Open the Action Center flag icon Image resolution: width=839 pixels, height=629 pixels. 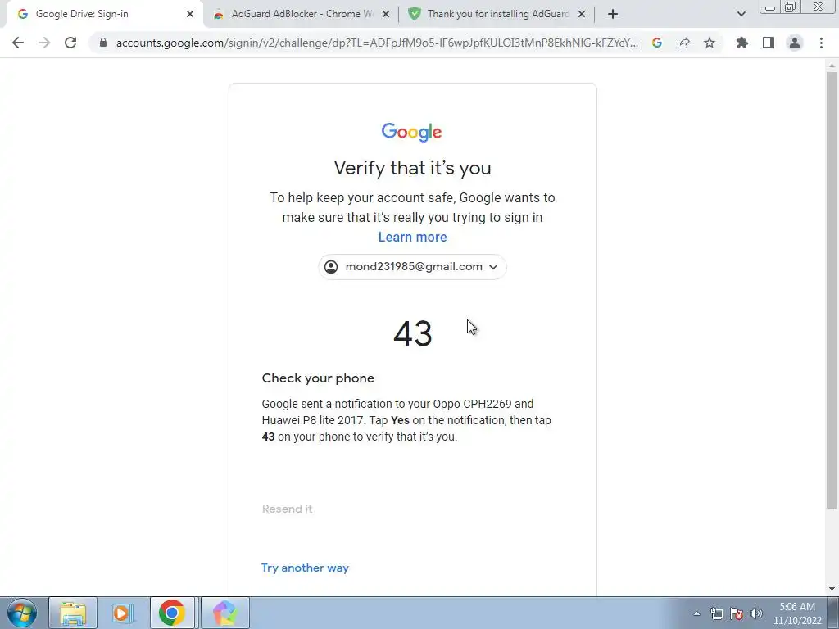[x=737, y=613]
